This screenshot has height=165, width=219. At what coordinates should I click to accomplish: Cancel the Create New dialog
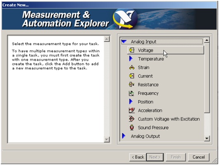pyautogui.click(x=199, y=157)
